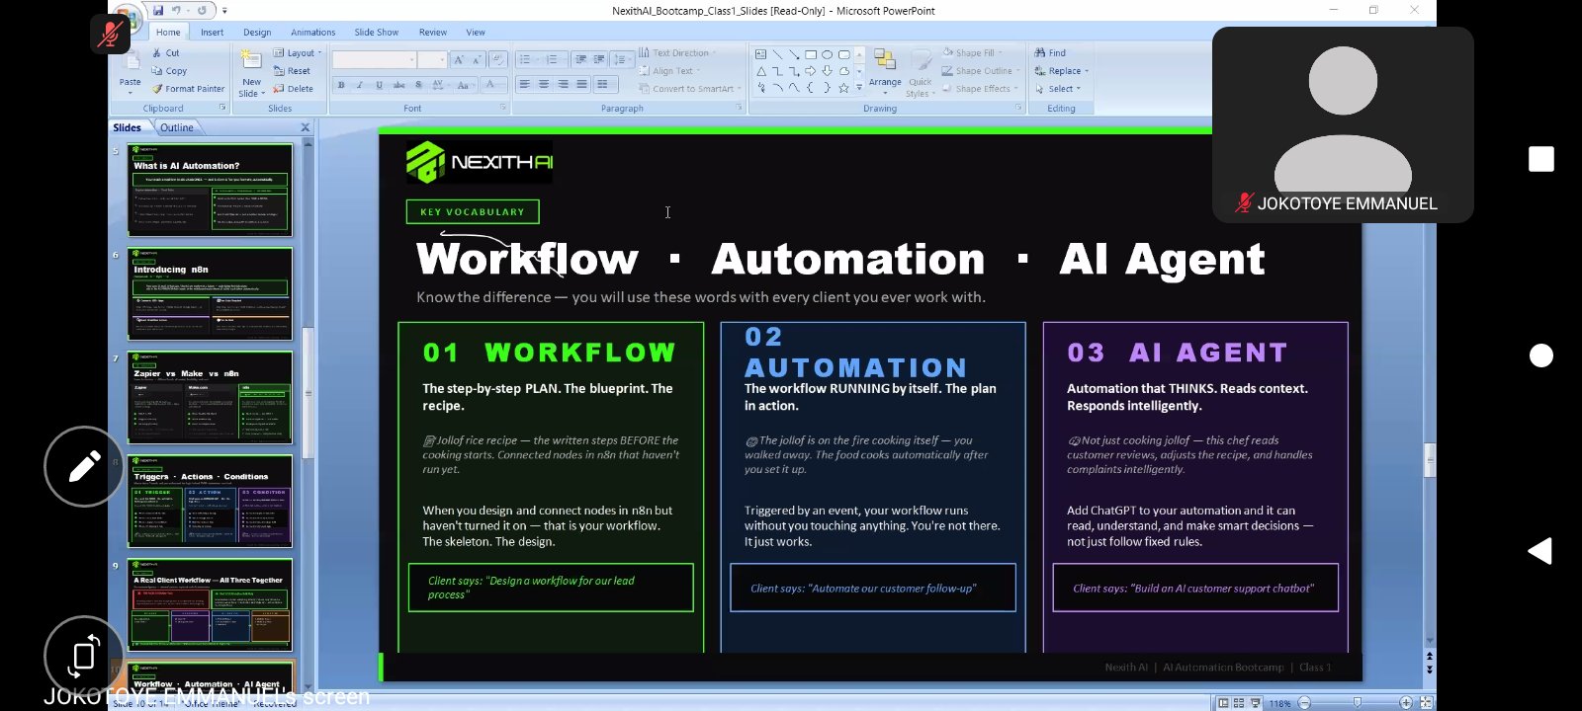Viewport: 1582px width, 711px height.
Task: Toggle Align Text Right
Action: (563, 85)
